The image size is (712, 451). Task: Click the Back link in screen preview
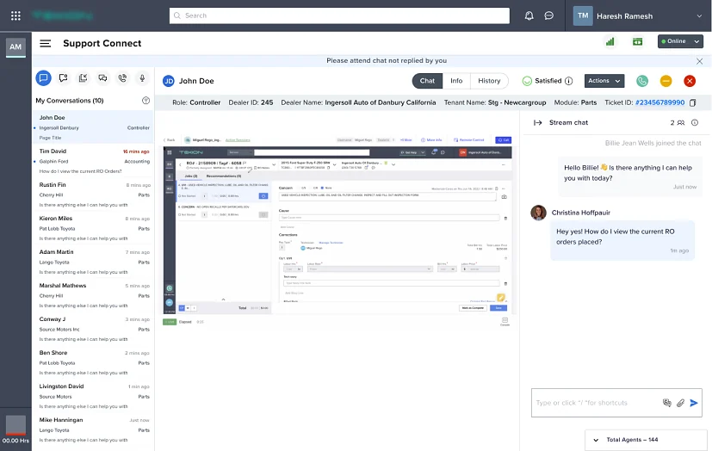pyautogui.click(x=170, y=140)
